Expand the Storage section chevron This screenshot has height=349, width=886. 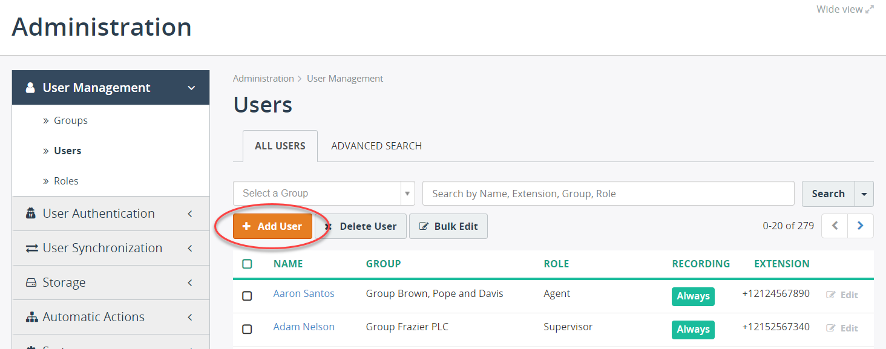click(x=190, y=282)
